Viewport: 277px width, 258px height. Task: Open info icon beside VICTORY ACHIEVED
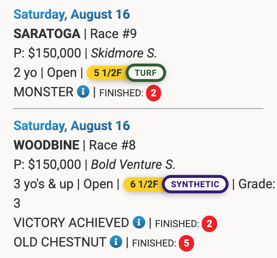139,222
